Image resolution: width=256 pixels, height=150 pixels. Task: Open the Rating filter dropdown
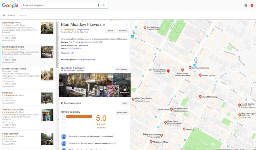(12, 15)
